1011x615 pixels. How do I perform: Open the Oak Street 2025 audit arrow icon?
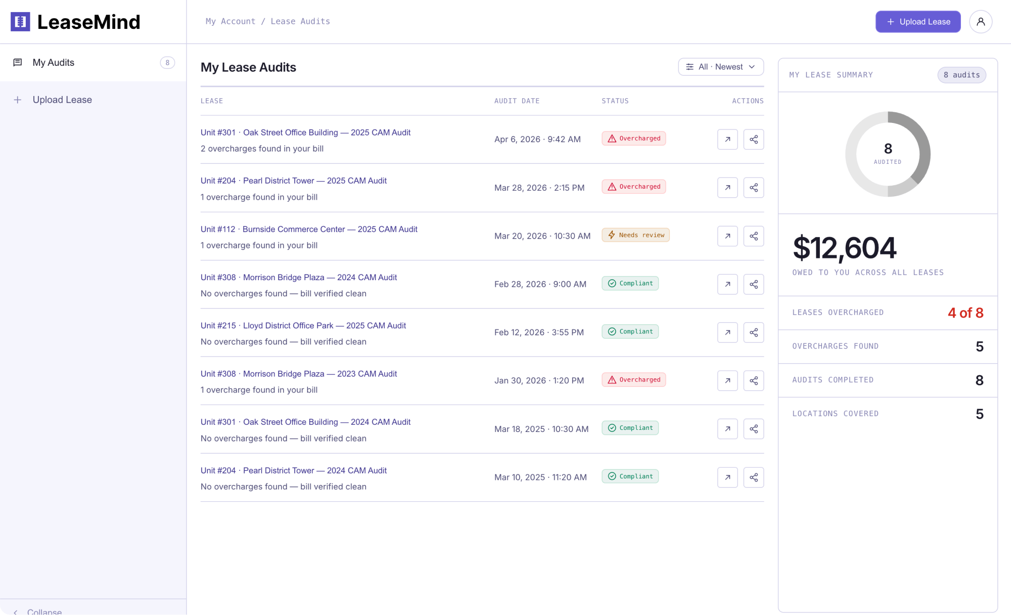pyautogui.click(x=727, y=140)
